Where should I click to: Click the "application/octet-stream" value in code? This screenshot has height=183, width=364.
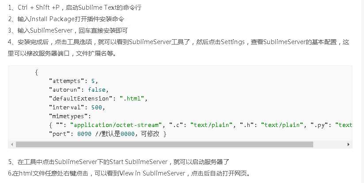pos(116,125)
